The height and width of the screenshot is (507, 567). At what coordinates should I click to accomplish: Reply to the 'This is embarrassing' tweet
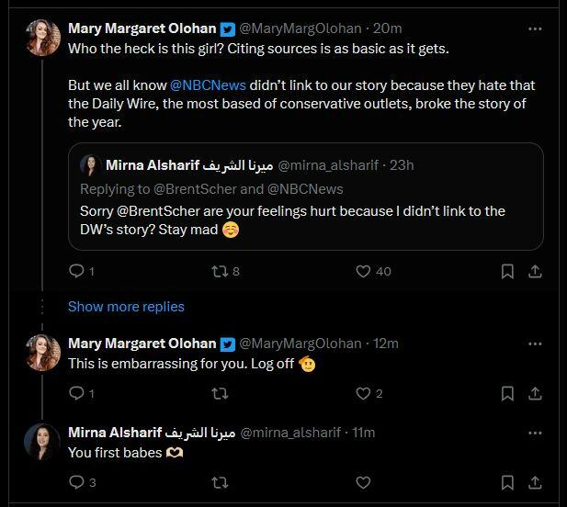(x=76, y=393)
